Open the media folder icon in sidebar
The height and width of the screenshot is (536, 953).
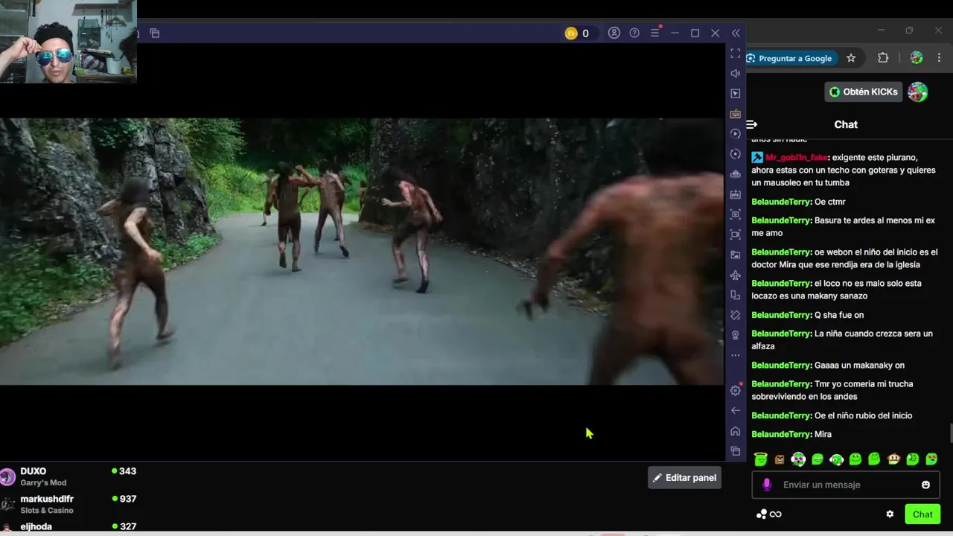[736, 255]
